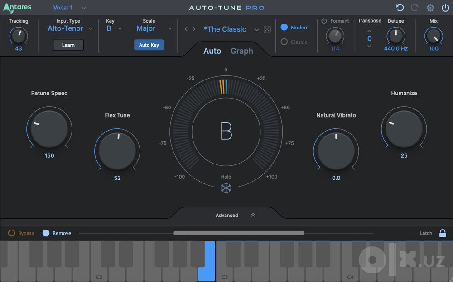
Task: Switch to the Auto tab
Action: 212,51
